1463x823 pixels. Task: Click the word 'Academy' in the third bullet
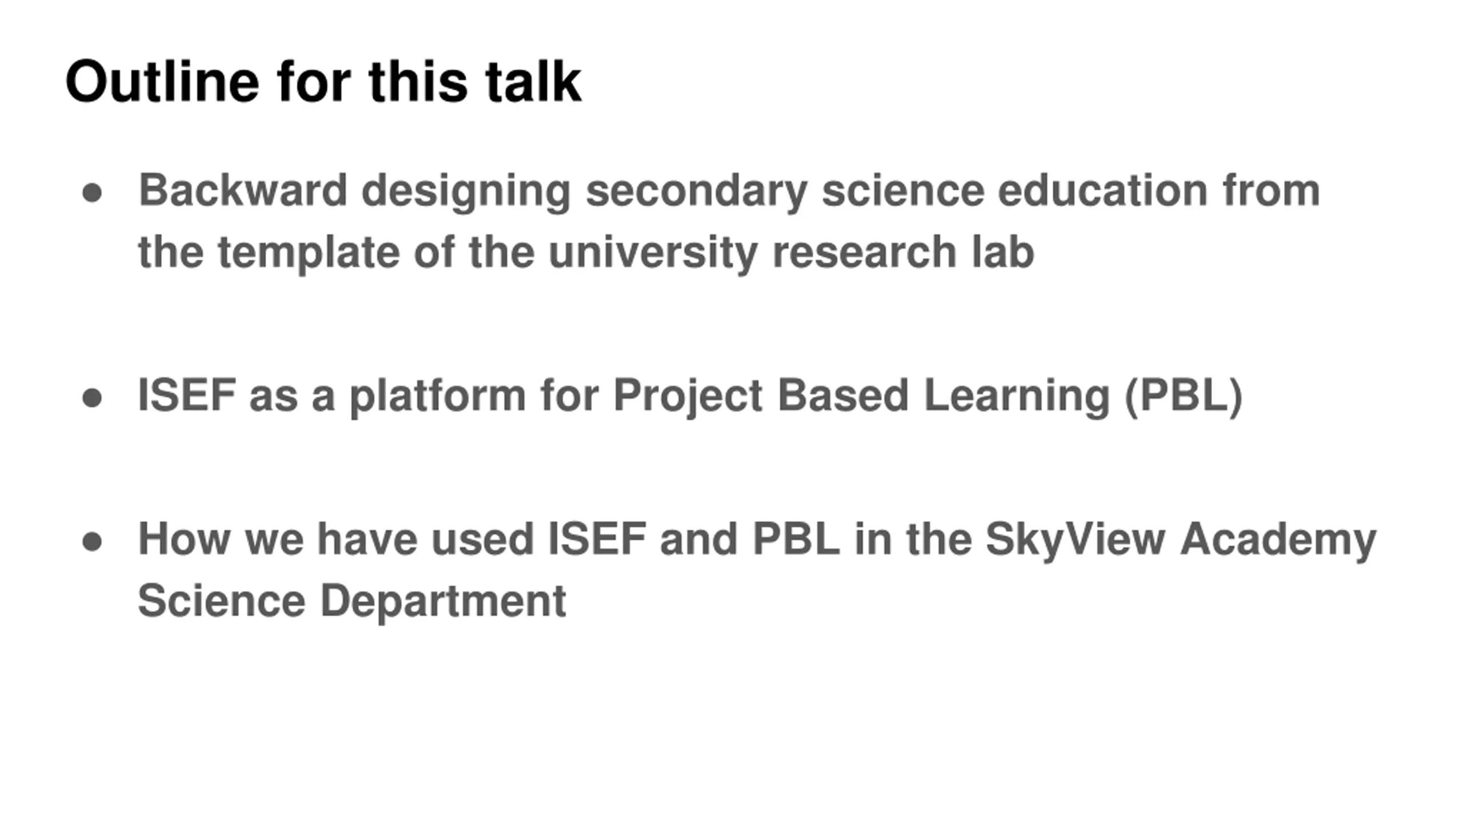[1278, 540]
